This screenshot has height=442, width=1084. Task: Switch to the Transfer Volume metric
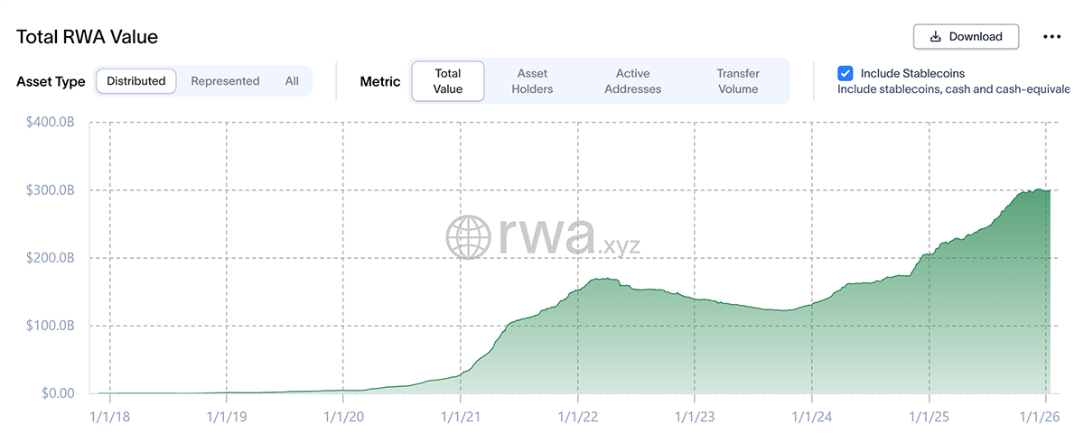pyautogui.click(x=738, y=81)
